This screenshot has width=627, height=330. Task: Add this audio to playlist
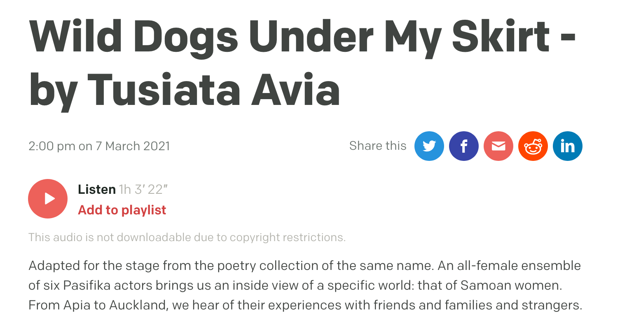122,210
